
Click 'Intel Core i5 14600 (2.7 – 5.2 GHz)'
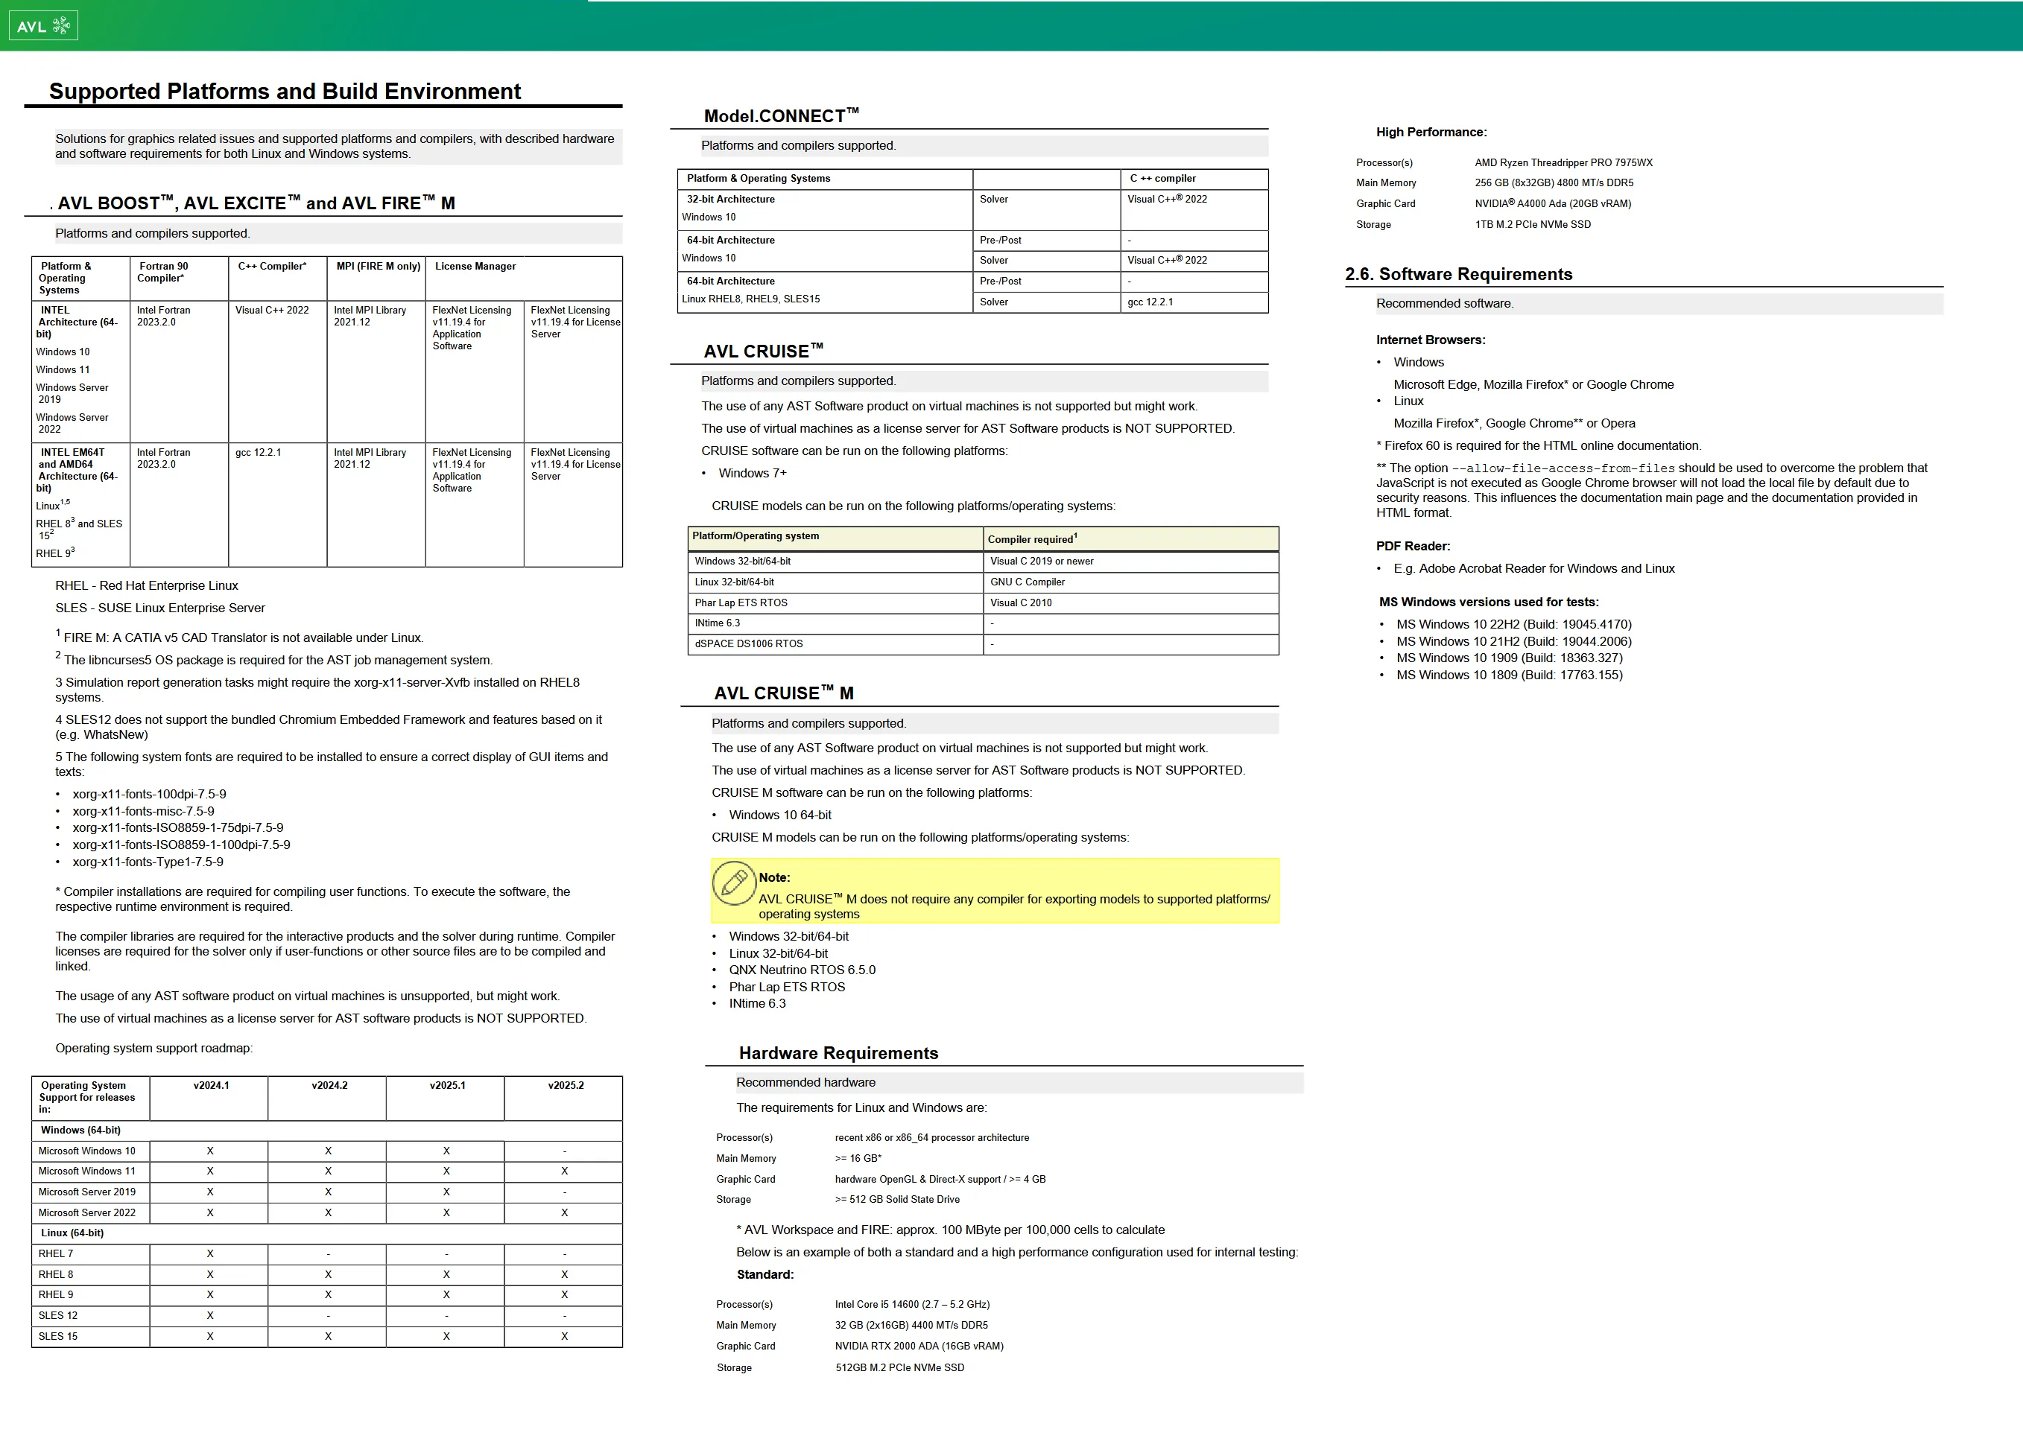(x=911, y=1305)
